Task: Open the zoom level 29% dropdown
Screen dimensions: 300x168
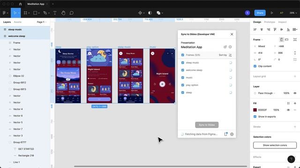Action: point(293,13)
